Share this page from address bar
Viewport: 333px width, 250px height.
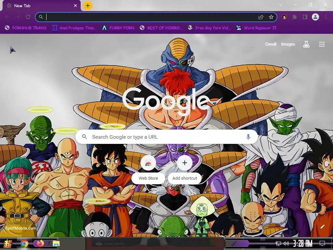261,17
